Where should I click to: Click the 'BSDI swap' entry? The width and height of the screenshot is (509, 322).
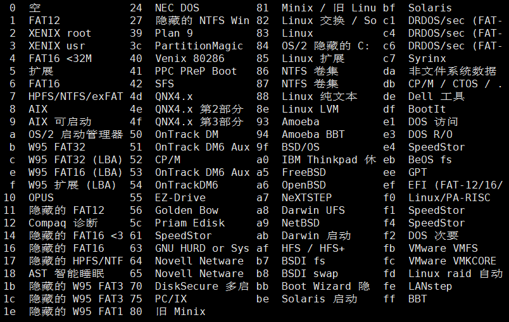tap(310, 273)
